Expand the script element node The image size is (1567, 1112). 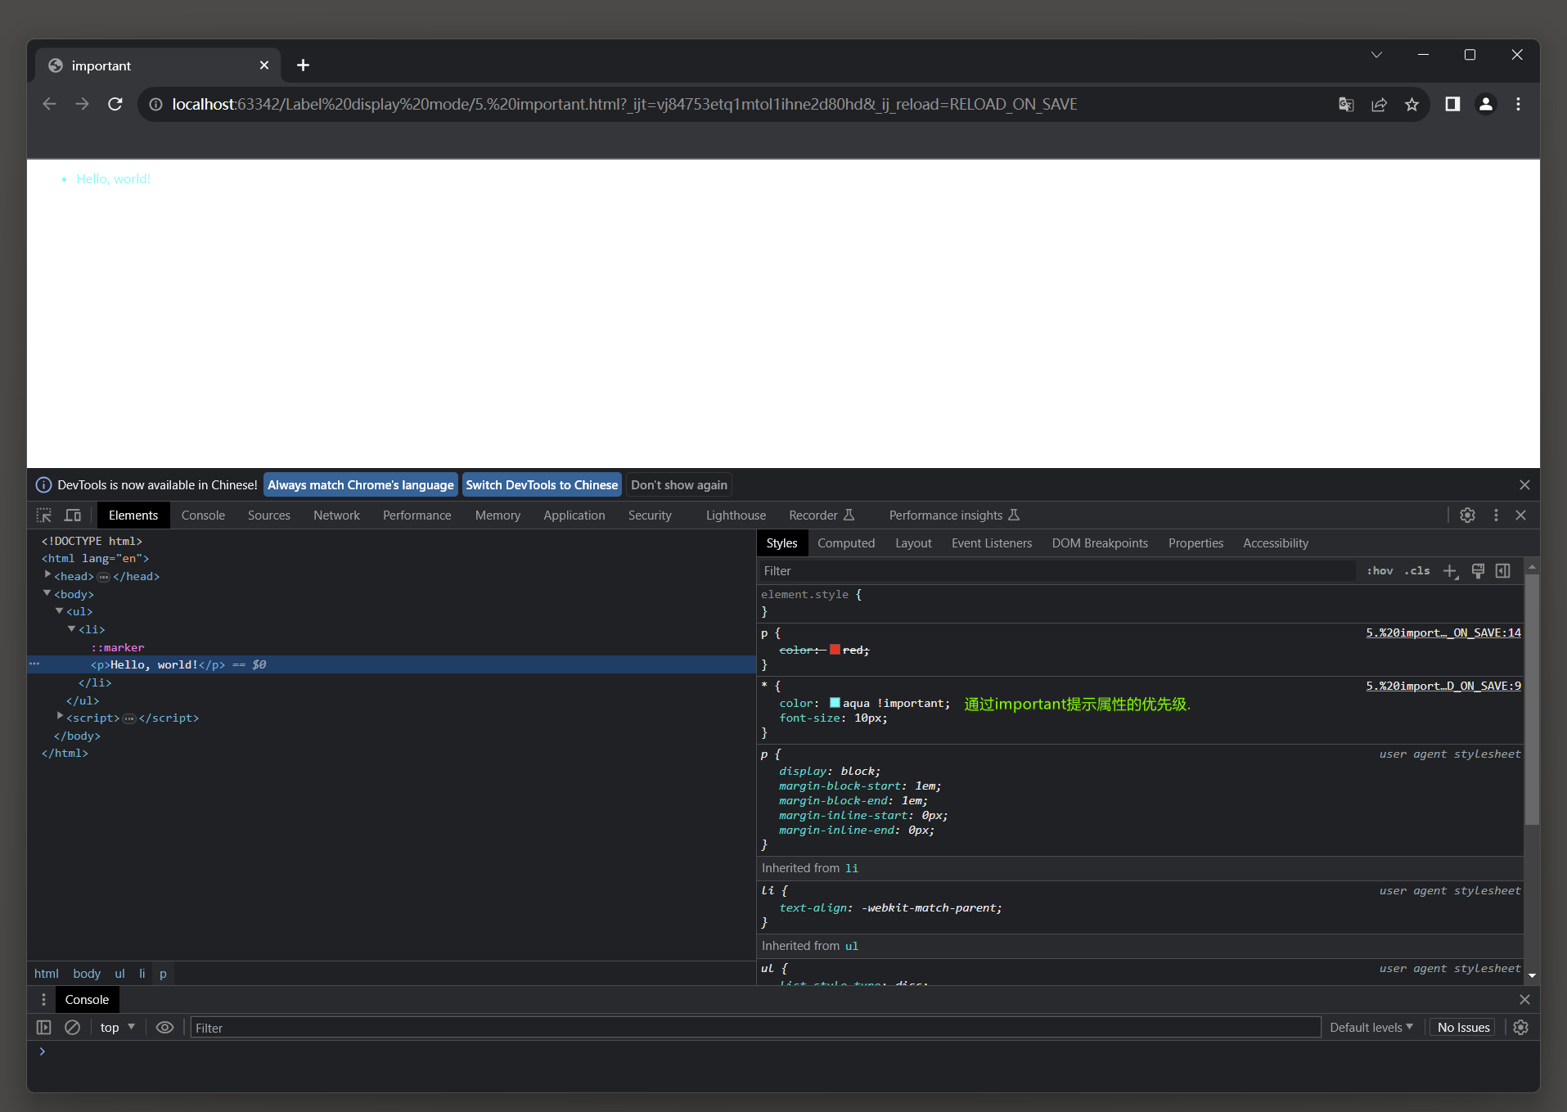click(60, 718)
